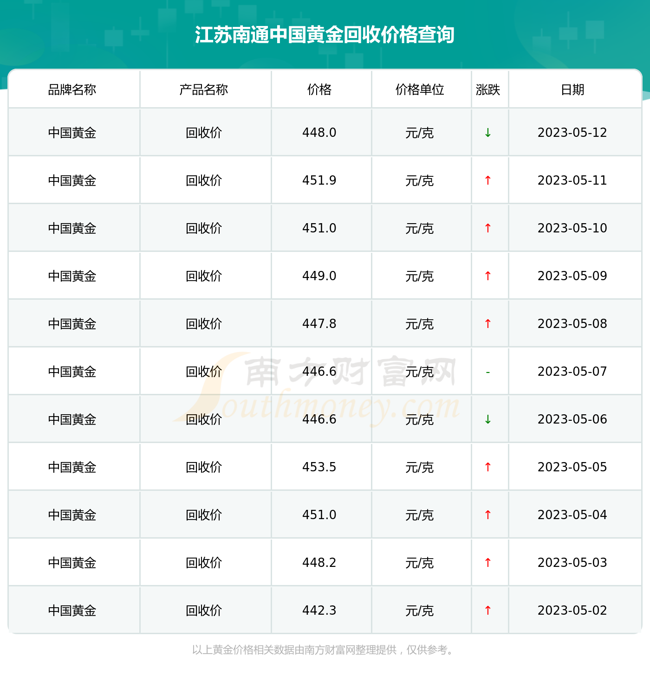Image resolution: width=650 pixels, height=675 pixels.
Task: Click 回收价 in the 2023-05-03 row
Action: 204,563
